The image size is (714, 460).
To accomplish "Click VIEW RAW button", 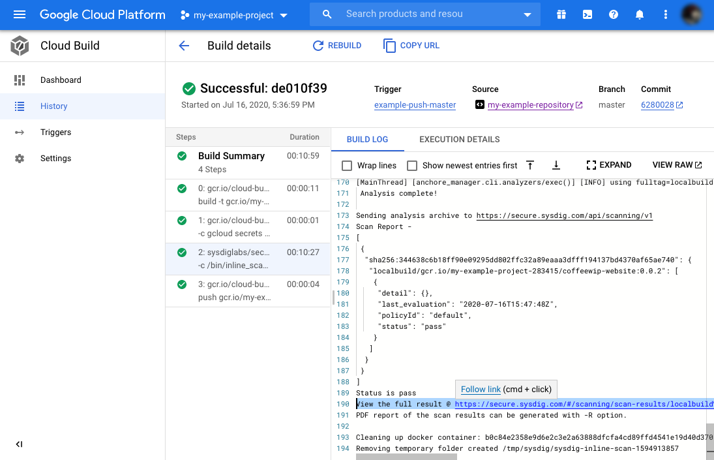I will 677,165.
